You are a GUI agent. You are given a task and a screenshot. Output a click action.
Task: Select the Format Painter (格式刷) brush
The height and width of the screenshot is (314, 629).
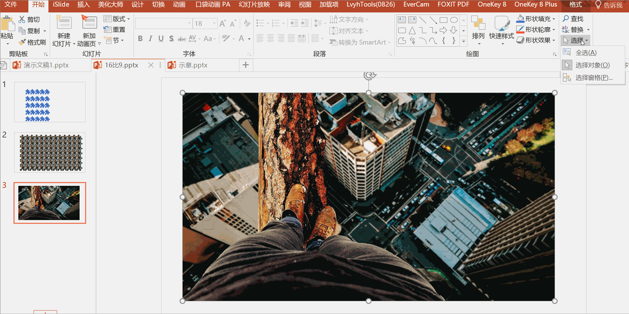click(x=22, y=42)
